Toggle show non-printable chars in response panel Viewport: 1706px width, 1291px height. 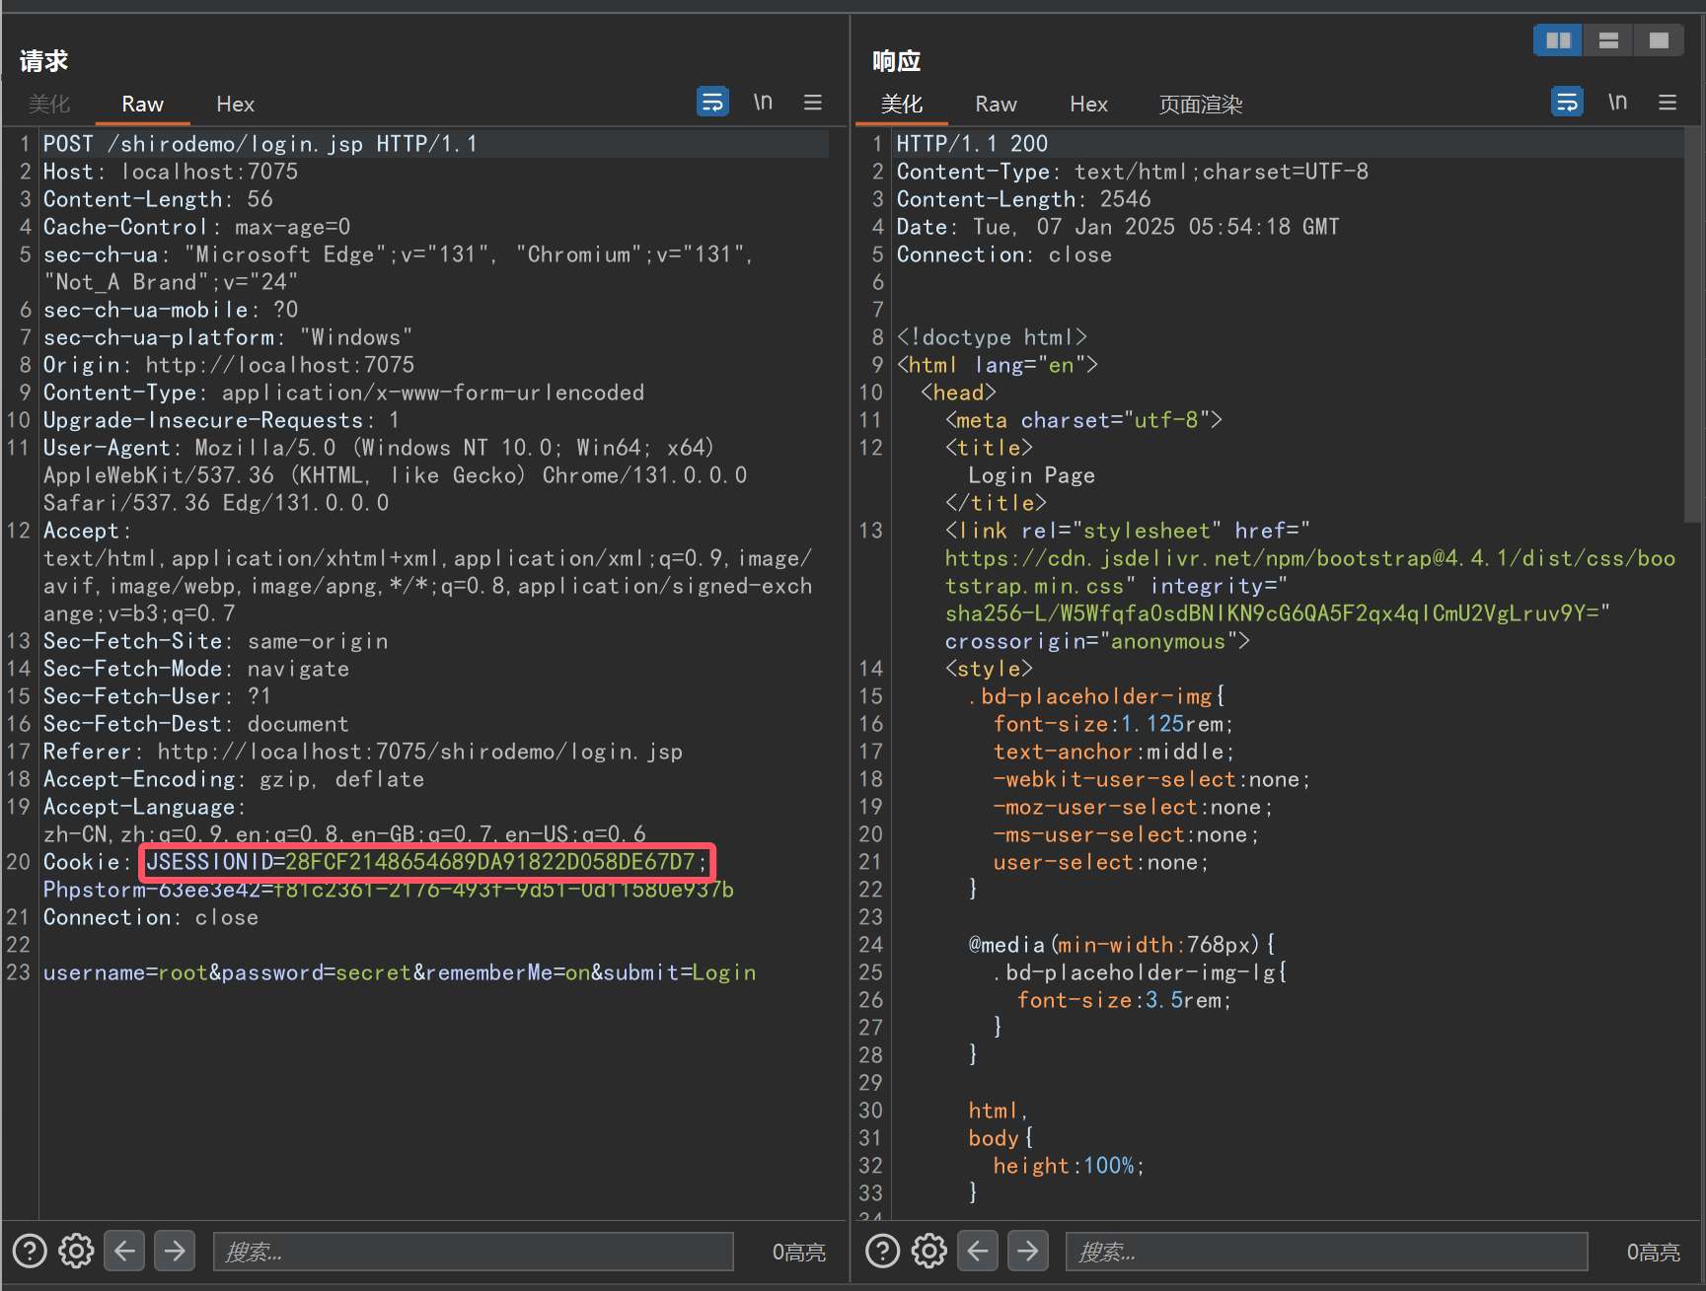(x=1617, y=102)
